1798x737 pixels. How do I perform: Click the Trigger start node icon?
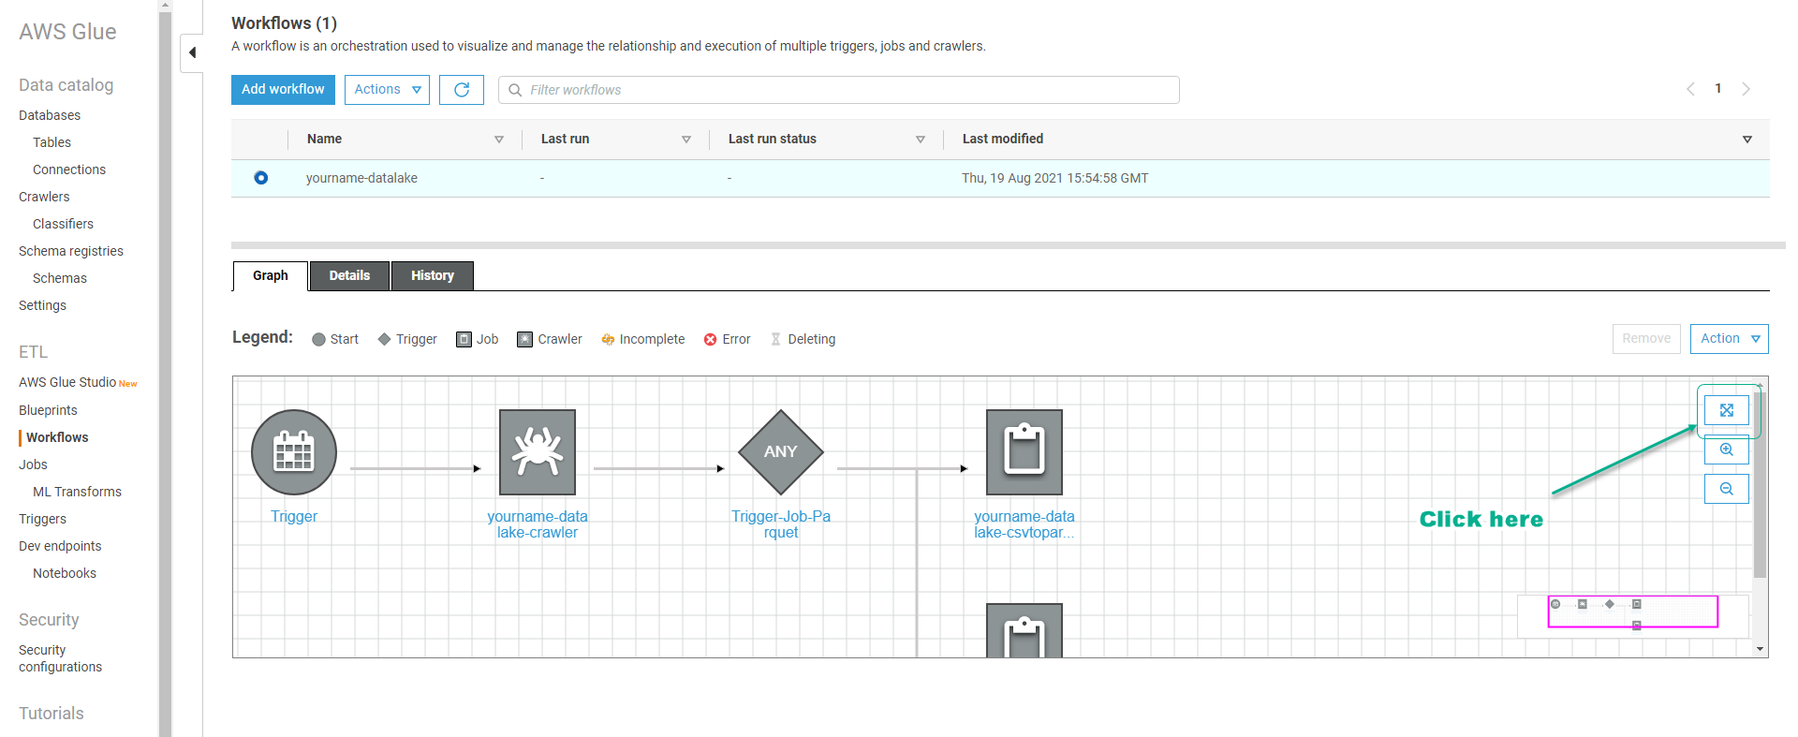click(294, 452)
